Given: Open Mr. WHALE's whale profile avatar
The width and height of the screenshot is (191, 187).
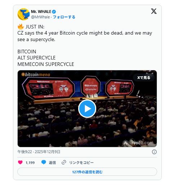Looking at the screenshot, I should click(24, 14).
